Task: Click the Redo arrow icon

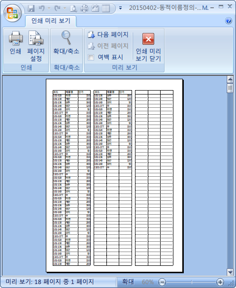Action: tap(58, 8)
